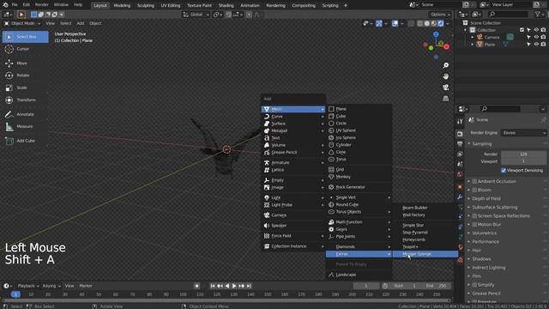Click the End frame field
The height and width of the screenshot is (309, 549).
point(436,286)
